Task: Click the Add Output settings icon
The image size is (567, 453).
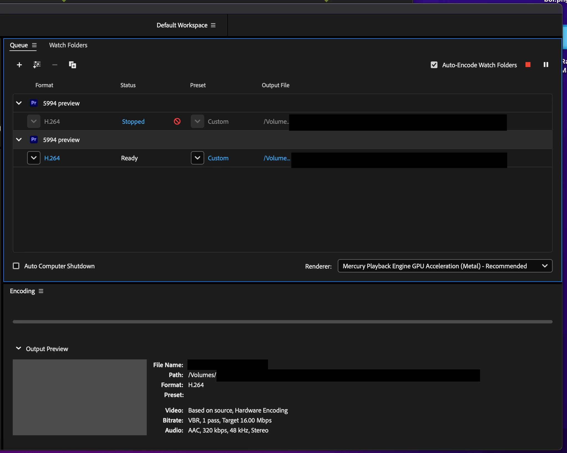Action: 37,65
